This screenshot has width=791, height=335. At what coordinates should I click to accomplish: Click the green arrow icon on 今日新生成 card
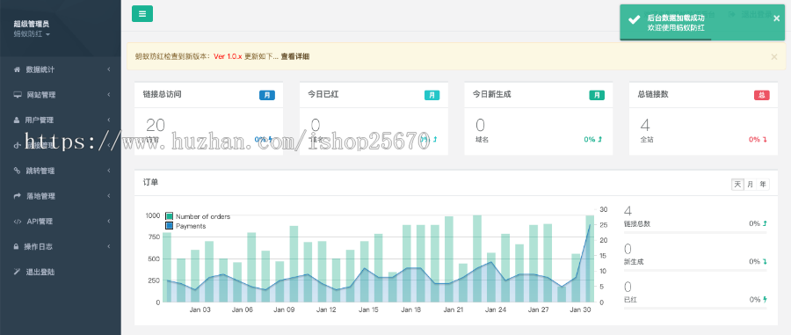pyautogui.click(x=599, y=139)
